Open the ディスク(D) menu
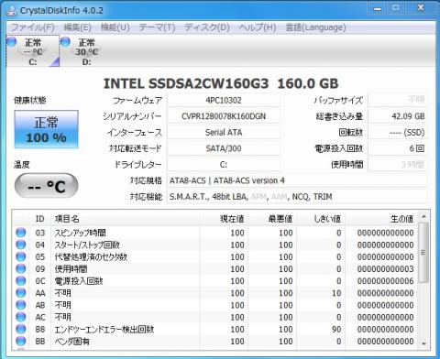This screenshot has width=440, height=359. pos(207,27)
